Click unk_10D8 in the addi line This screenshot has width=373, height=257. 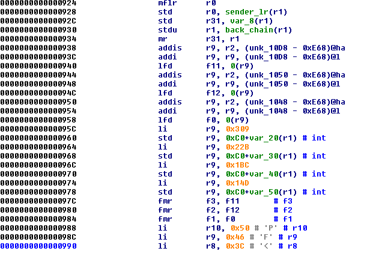[x=268, y=57]
